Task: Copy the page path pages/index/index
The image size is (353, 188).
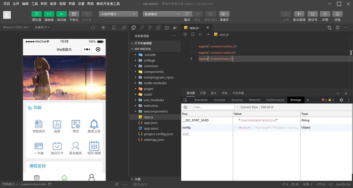Action: click(50, 184)
